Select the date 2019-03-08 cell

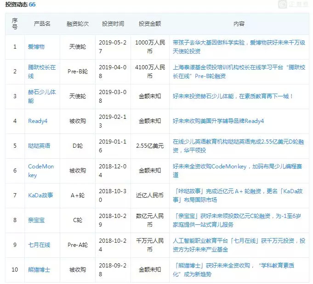pyautogui.click(x=113, y=96)
